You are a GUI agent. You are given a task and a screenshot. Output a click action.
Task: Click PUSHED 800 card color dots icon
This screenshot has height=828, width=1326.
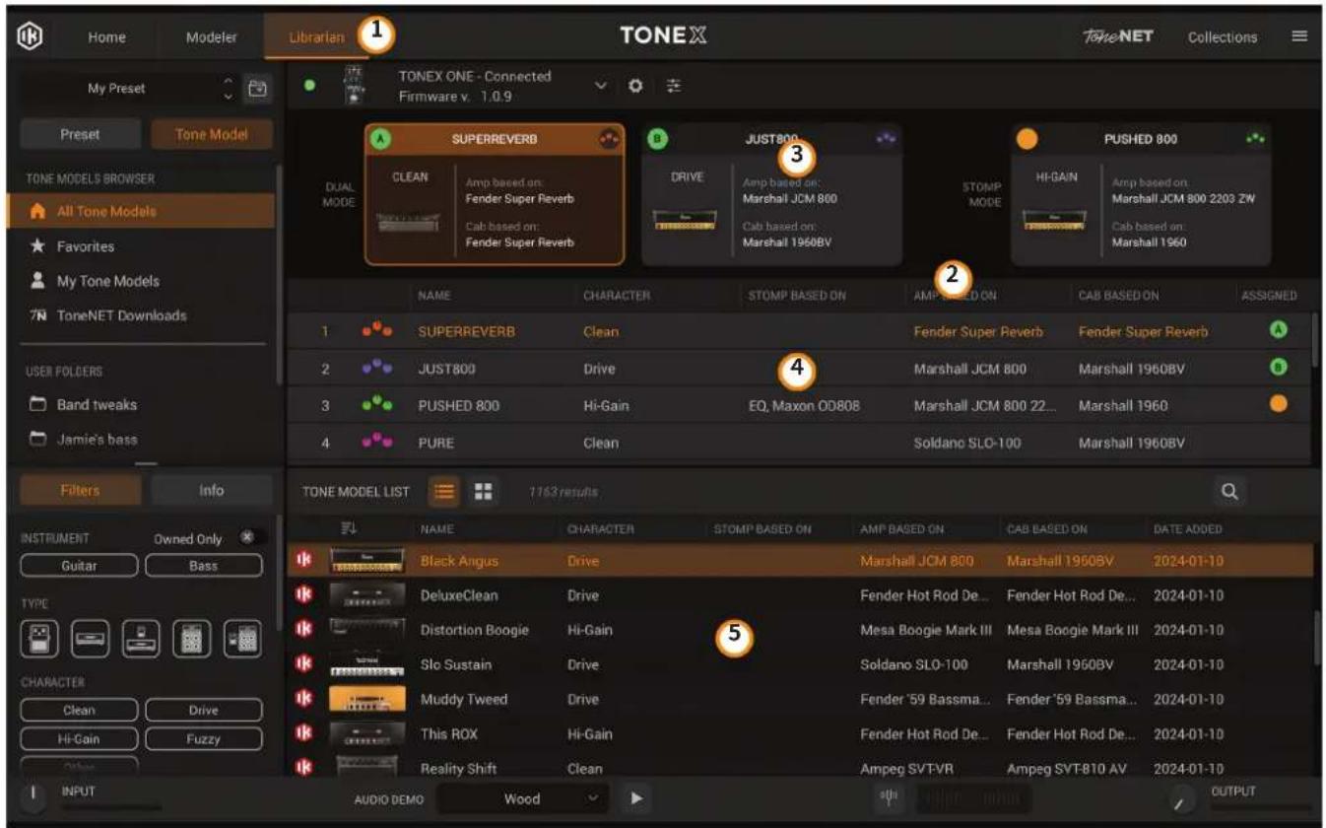[1255, 139]
